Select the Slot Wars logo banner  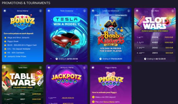[x=155, y=23]
